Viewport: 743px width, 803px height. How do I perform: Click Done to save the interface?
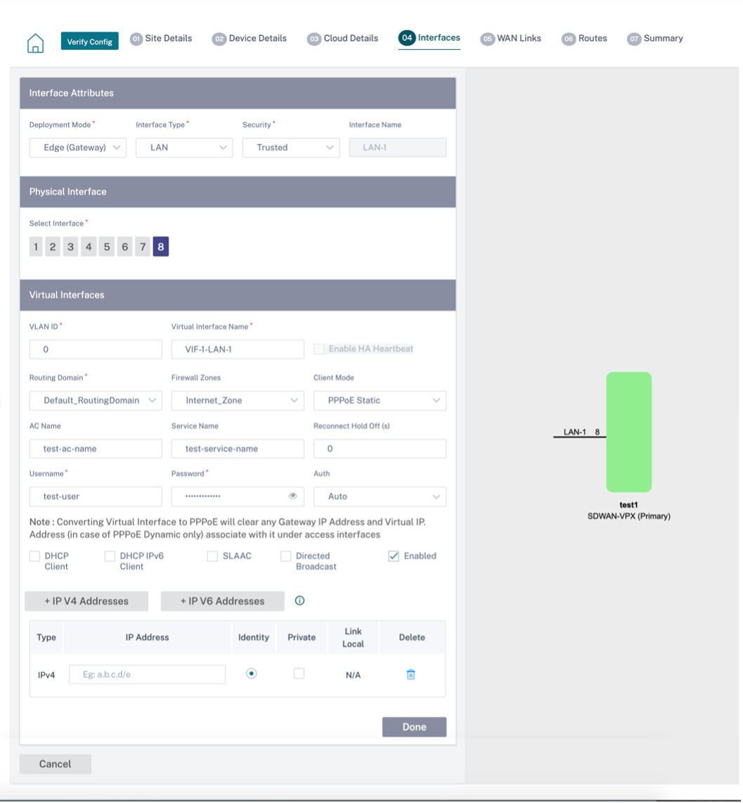pos(414,727)
